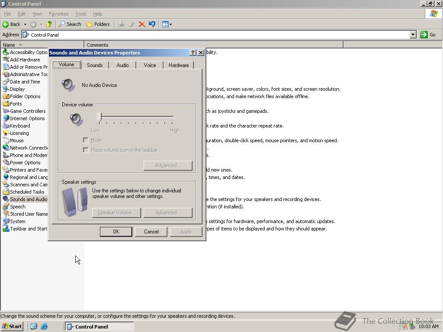
Task: Go up one folder level
Action: point(49,24)
